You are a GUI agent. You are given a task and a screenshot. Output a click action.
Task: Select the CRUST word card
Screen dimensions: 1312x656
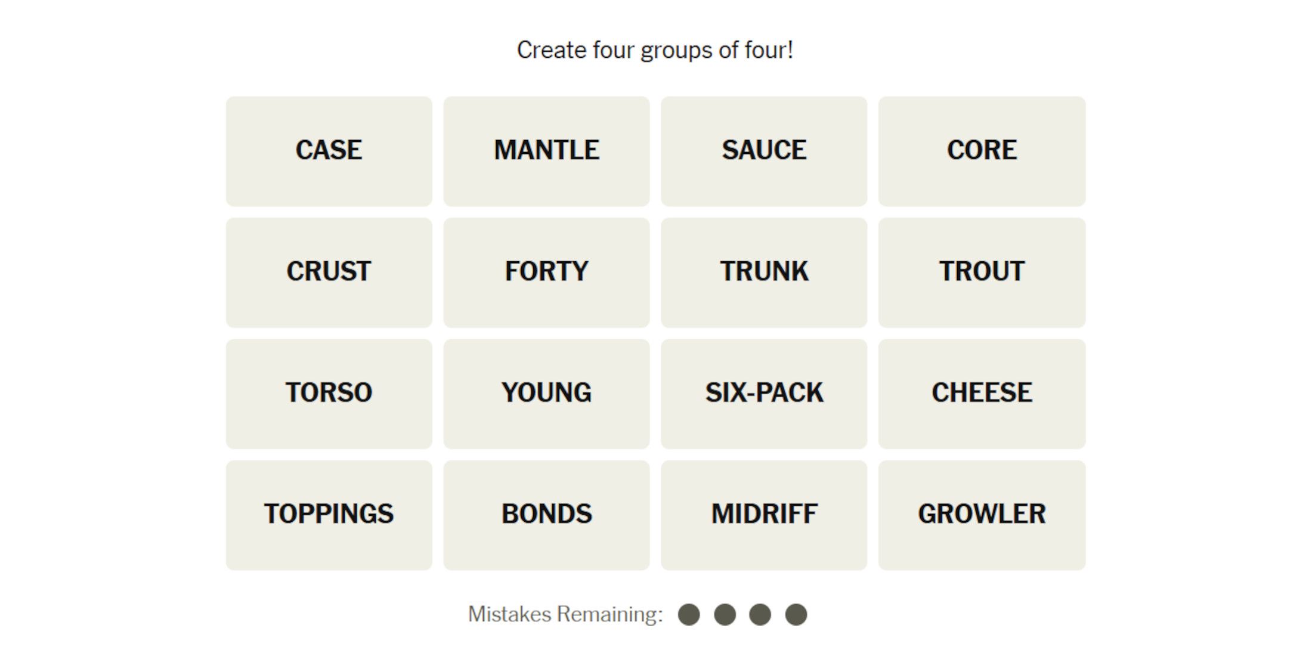(x=329, y=272)
